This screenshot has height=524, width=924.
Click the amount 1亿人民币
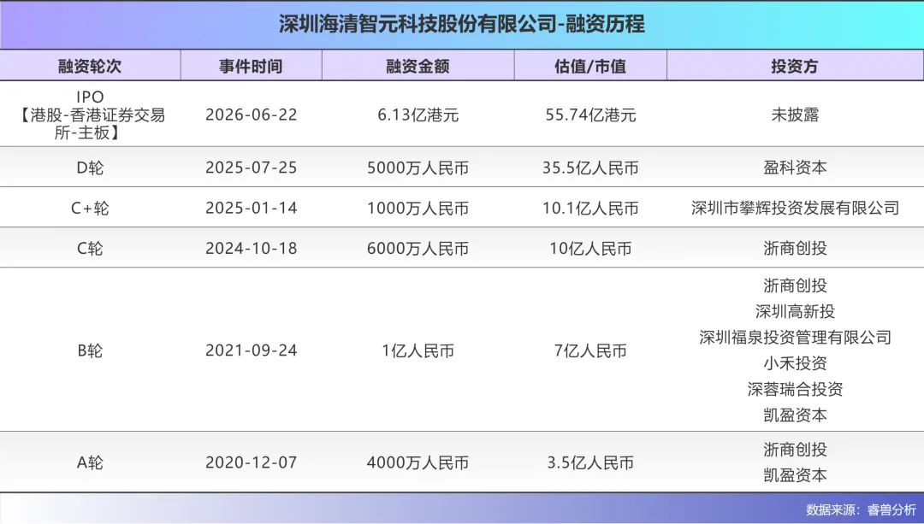[x=418, y=351]
